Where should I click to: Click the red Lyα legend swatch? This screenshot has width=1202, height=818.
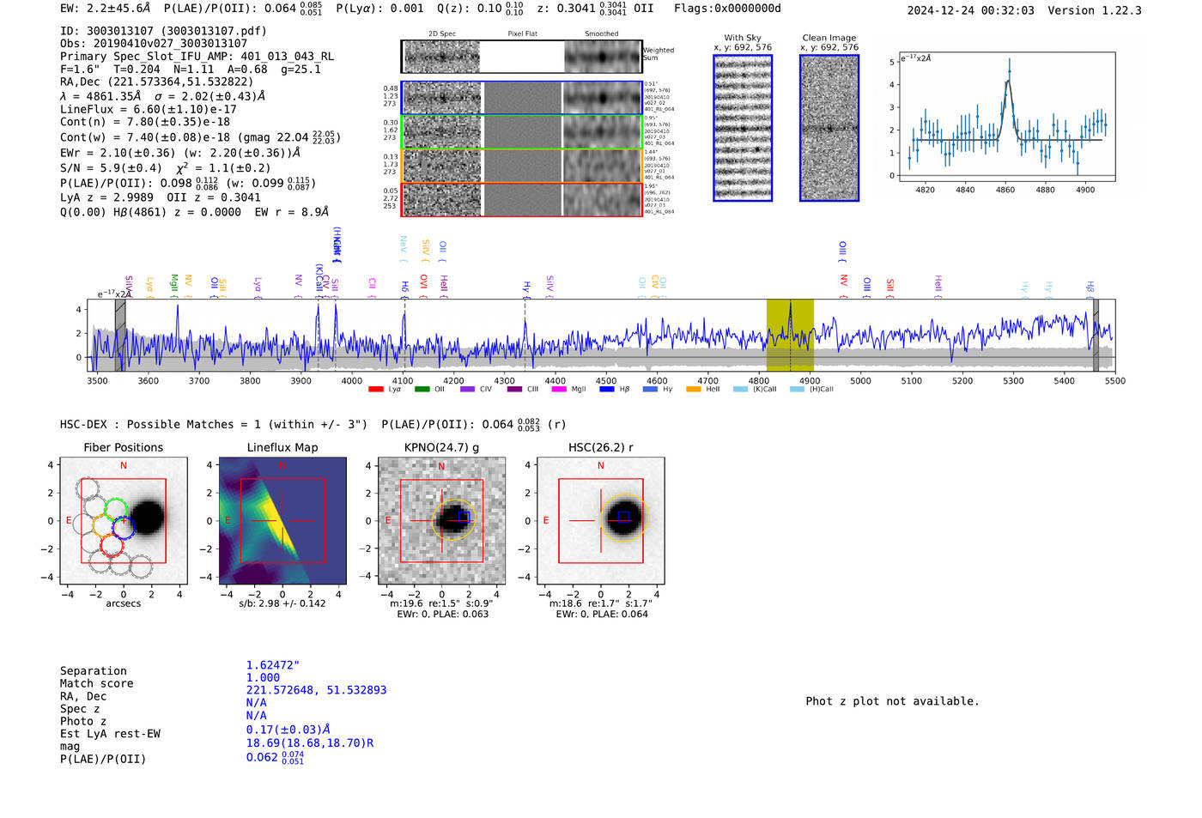pyautogui.click(x=375, y=390)
